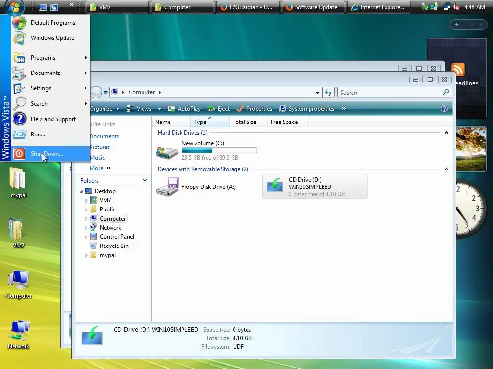The width and height of the screenshot is (493, 369).
Task: Choose Run... from the Start menu
Action: click(x=50, y=135)
